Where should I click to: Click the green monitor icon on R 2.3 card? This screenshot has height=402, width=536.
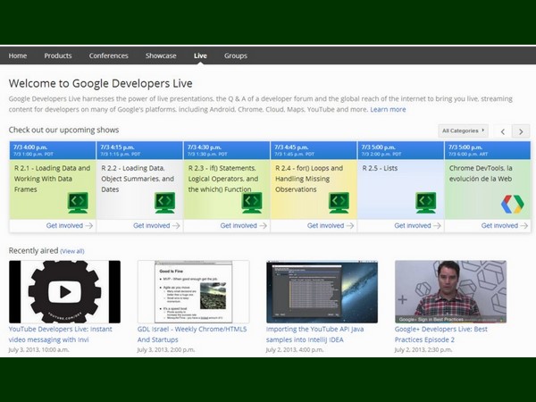pos(253,203)
